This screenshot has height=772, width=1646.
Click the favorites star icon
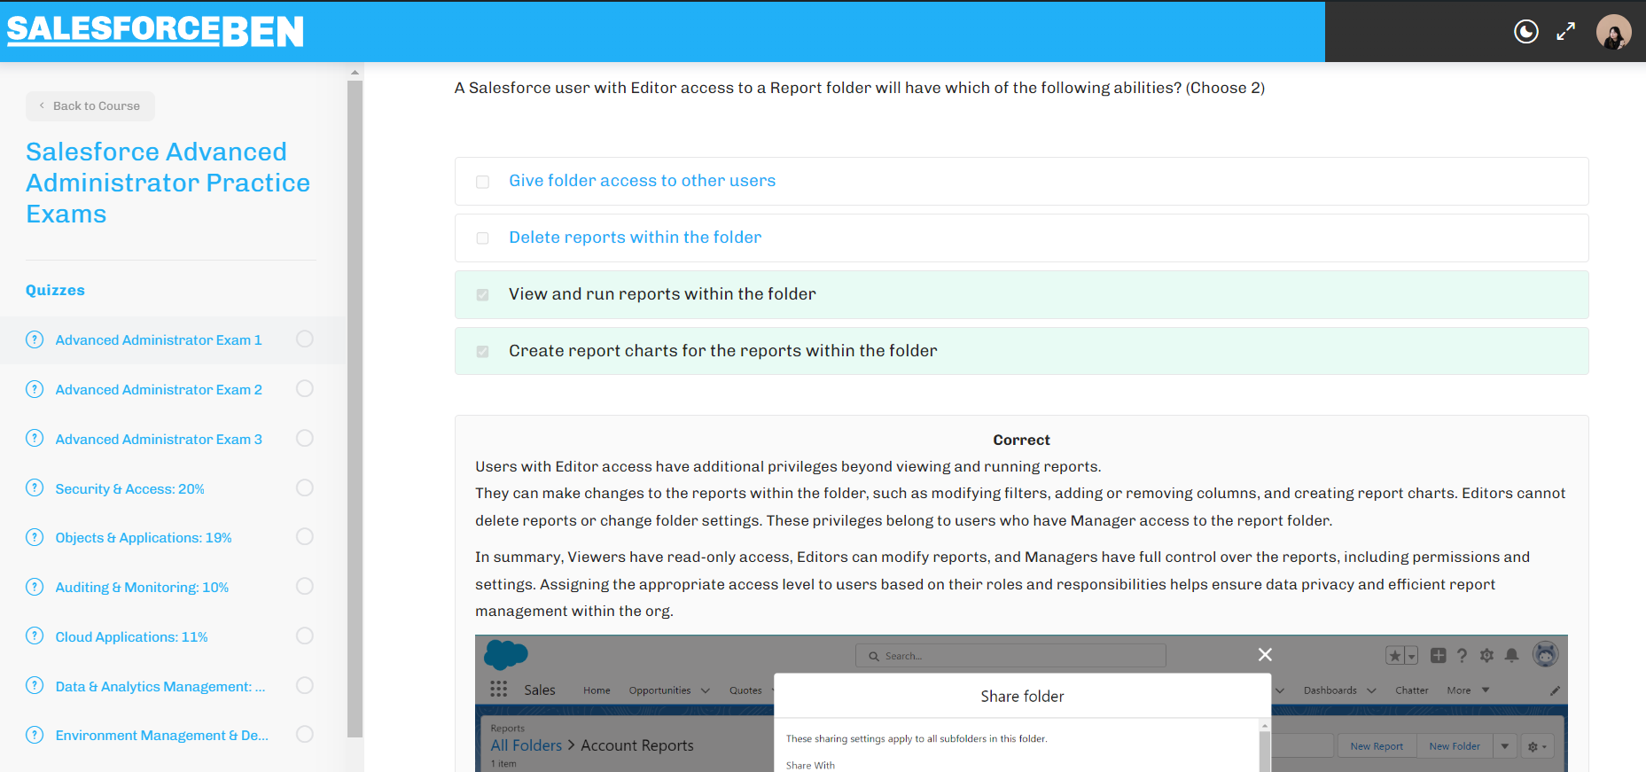coord(1395,656)
